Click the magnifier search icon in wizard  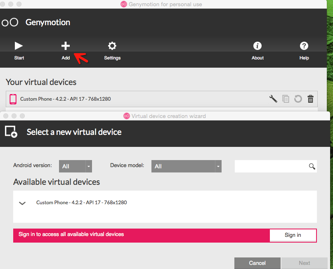[312, 166]
